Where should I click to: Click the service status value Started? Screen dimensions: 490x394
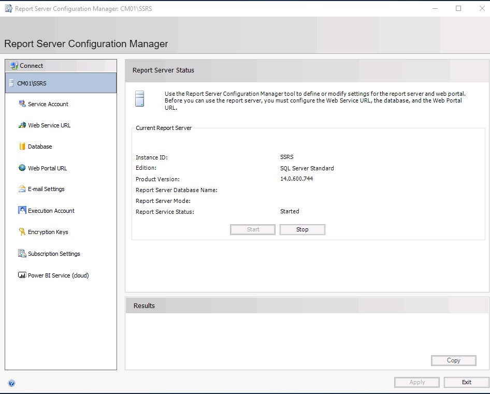pyautogui.click(x=290, y=211)
